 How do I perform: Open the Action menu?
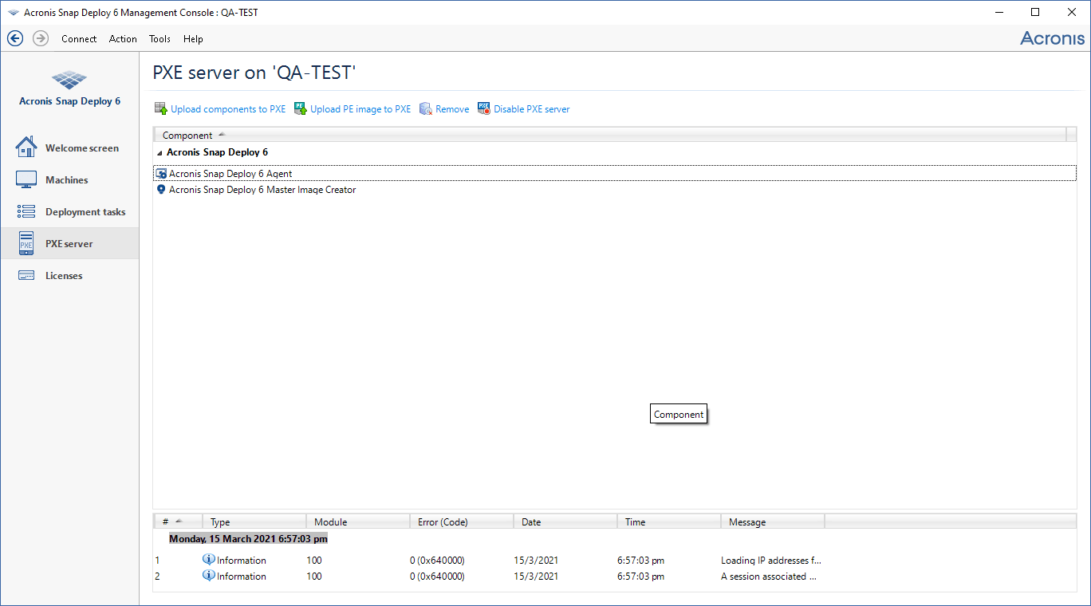click(x=123, y=38)
